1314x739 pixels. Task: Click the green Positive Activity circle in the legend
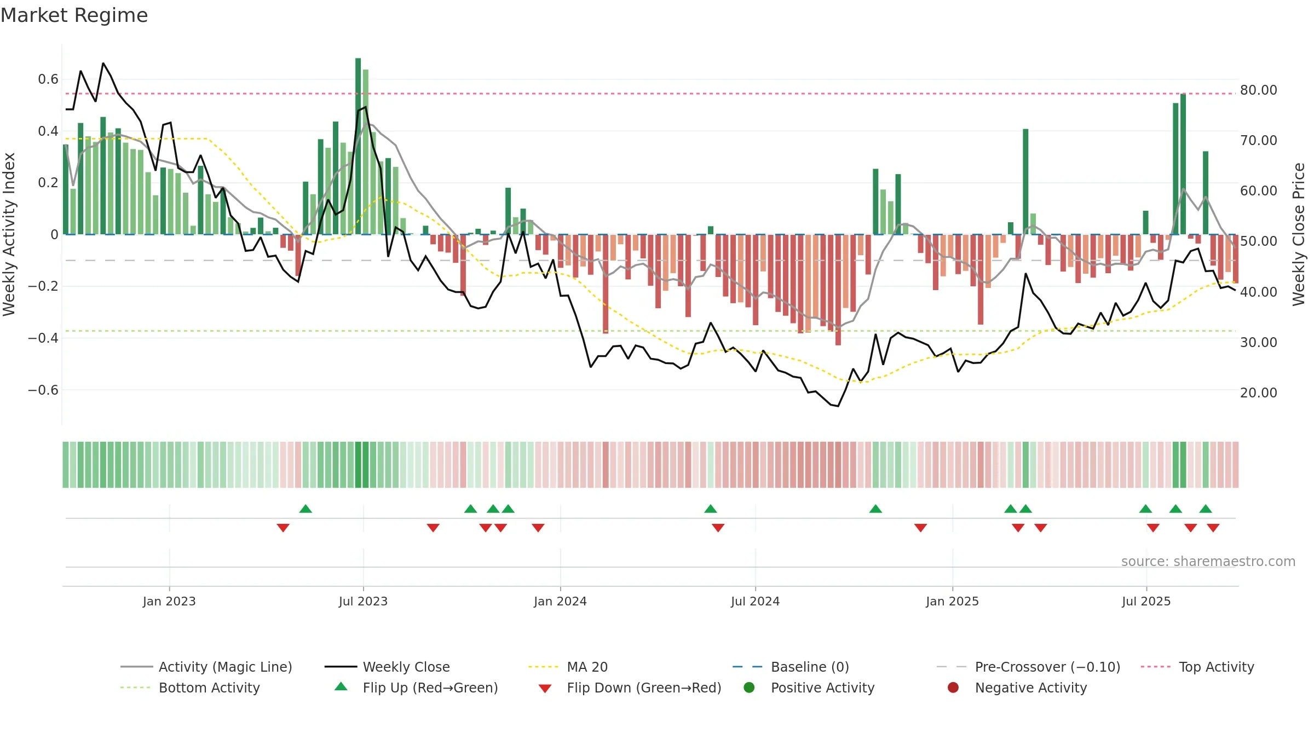coord(749,688)
